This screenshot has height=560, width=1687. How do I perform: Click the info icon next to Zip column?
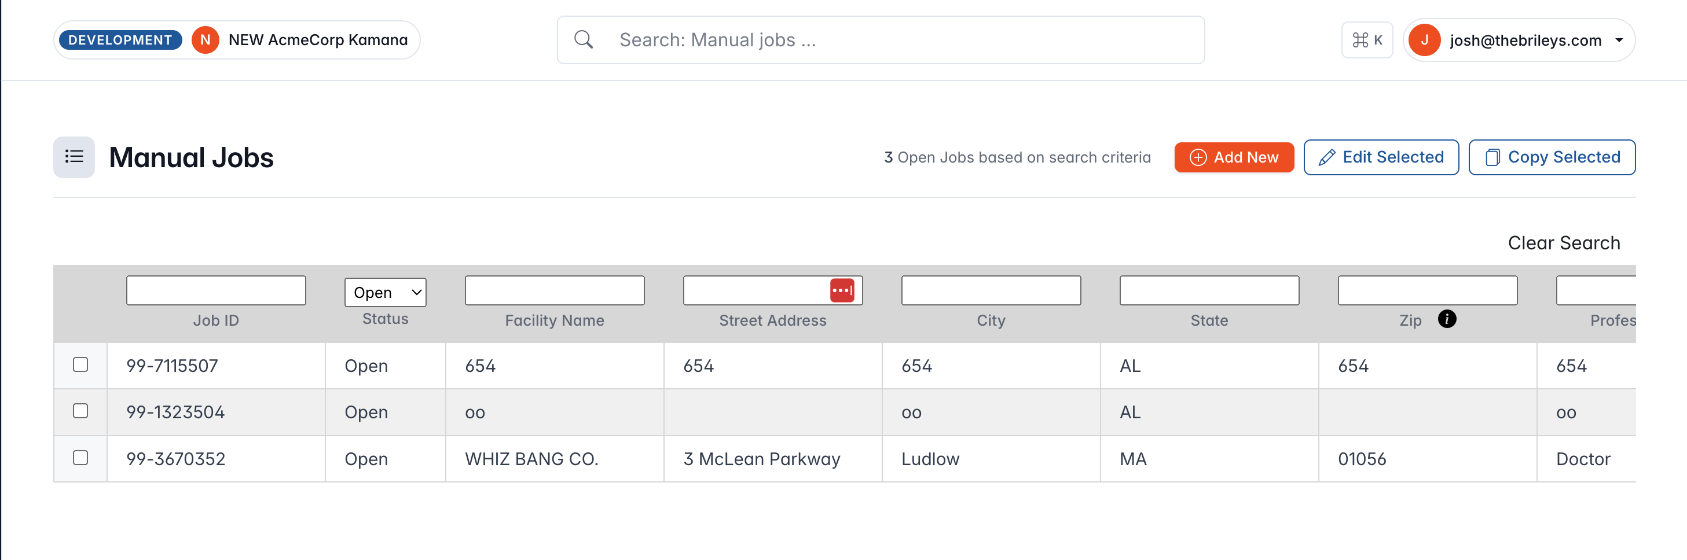click(1448, 320)
